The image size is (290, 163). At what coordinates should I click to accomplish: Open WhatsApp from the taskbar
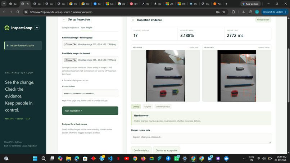coord(177,159)
